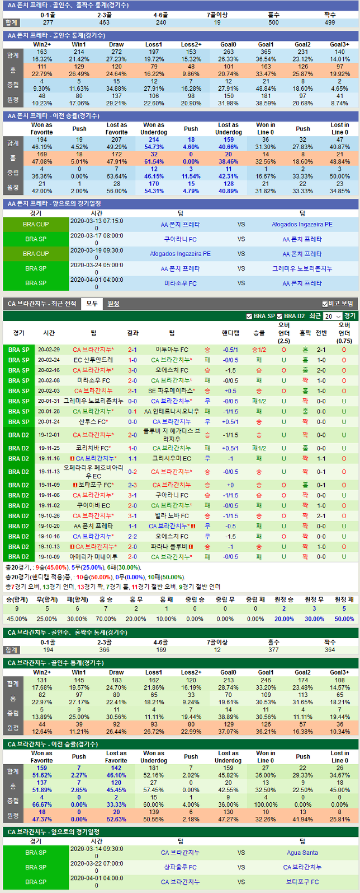Open 보타포구 FC link in 2020-04-01 fixture

(x=302, y=882)
